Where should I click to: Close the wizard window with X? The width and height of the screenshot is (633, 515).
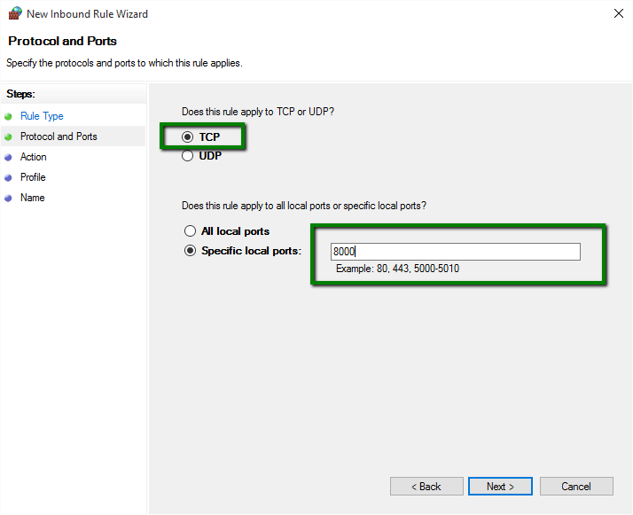(617, 14)
